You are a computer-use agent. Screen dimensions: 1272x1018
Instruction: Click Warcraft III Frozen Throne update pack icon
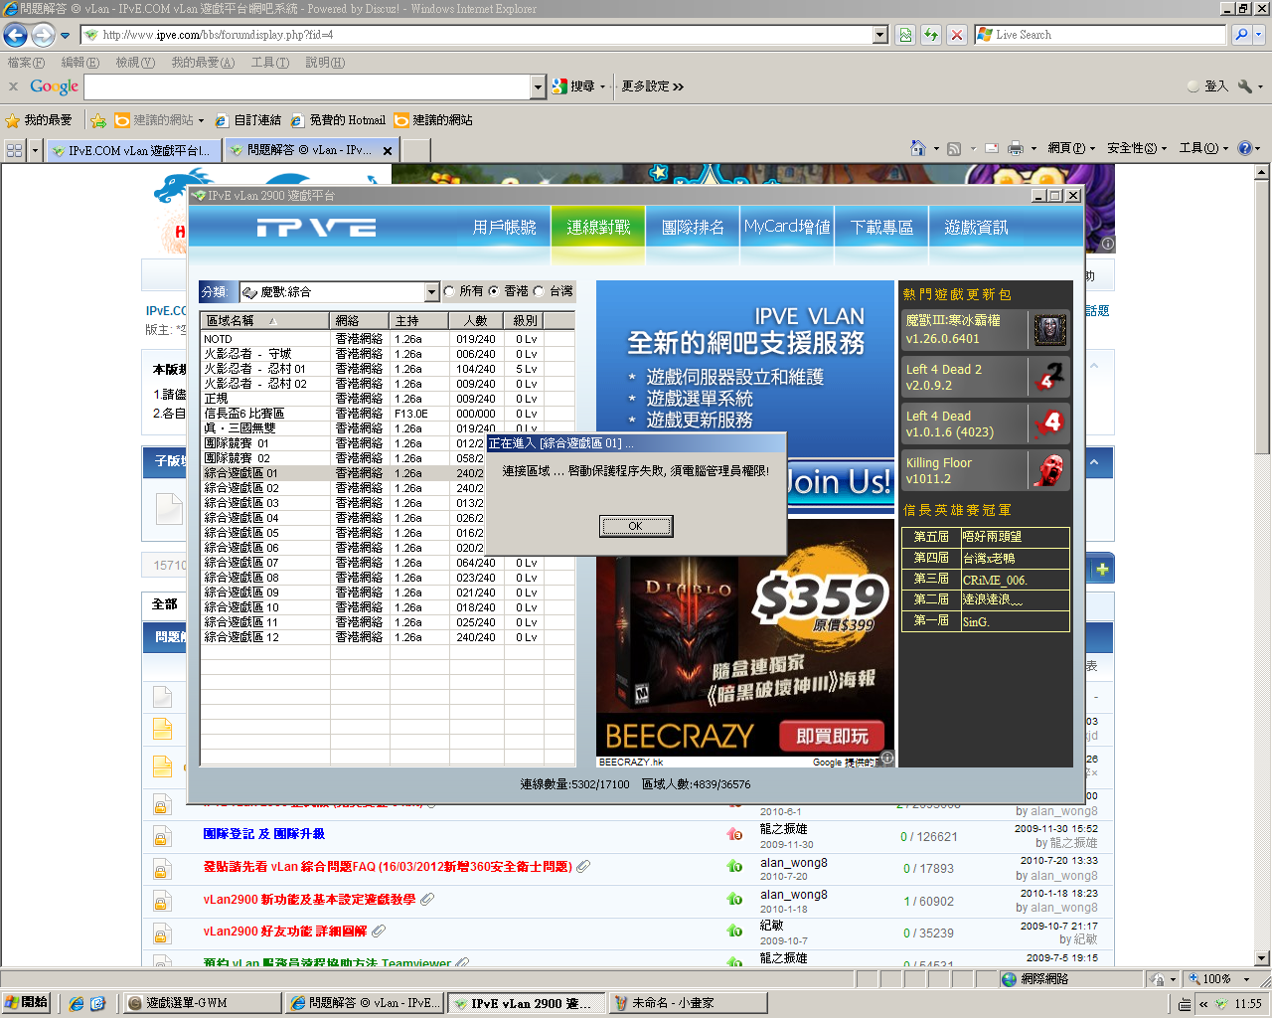click(x=1049, y=329)
